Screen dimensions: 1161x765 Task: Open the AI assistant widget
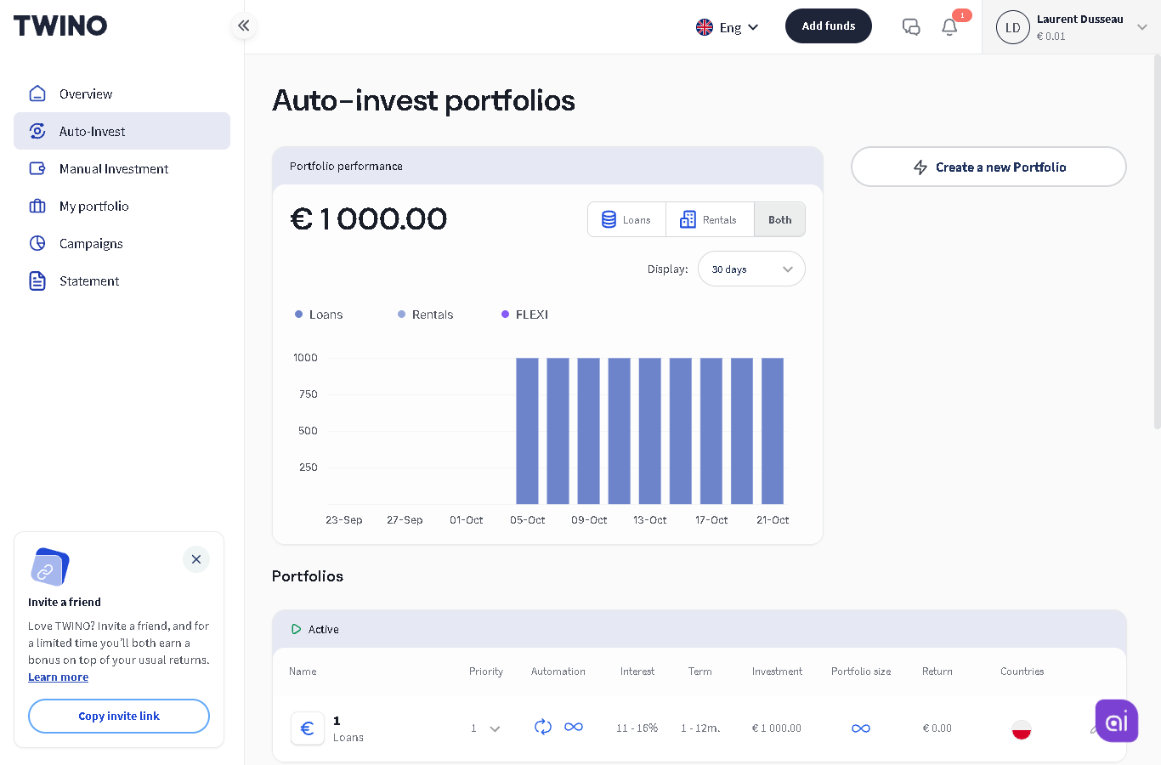coord(1117,721)
